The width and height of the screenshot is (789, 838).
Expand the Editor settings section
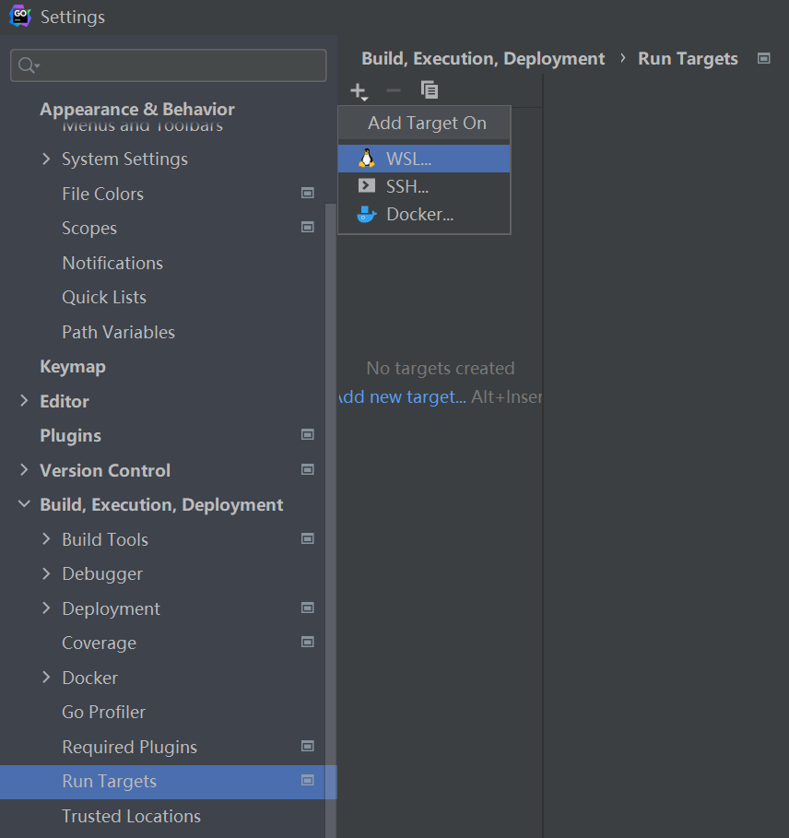(x=24, y=401)
